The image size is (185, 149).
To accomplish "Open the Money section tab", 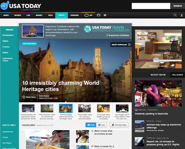I will (39, 15).
